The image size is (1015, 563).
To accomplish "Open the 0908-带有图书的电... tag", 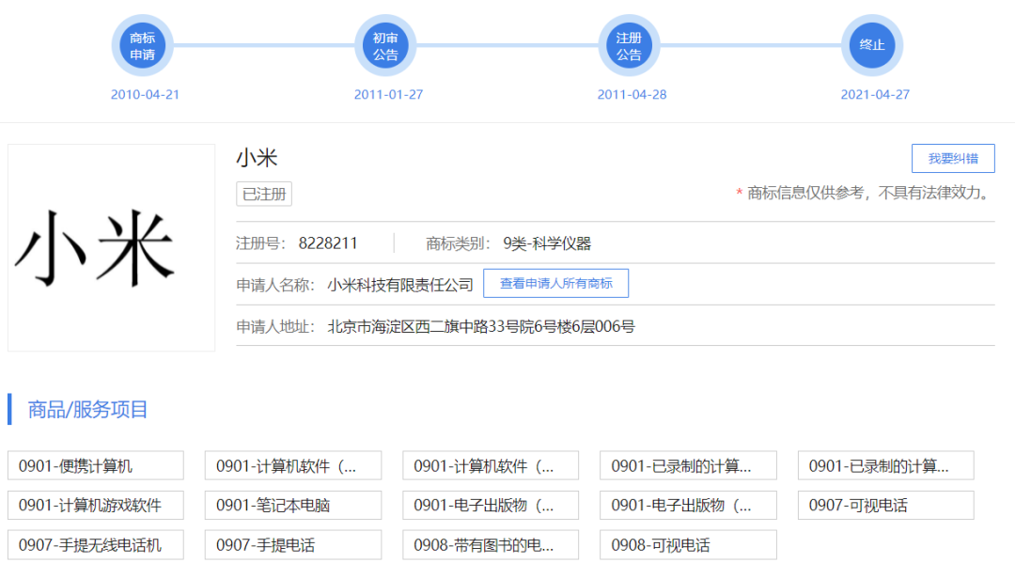I will [491, 545].
